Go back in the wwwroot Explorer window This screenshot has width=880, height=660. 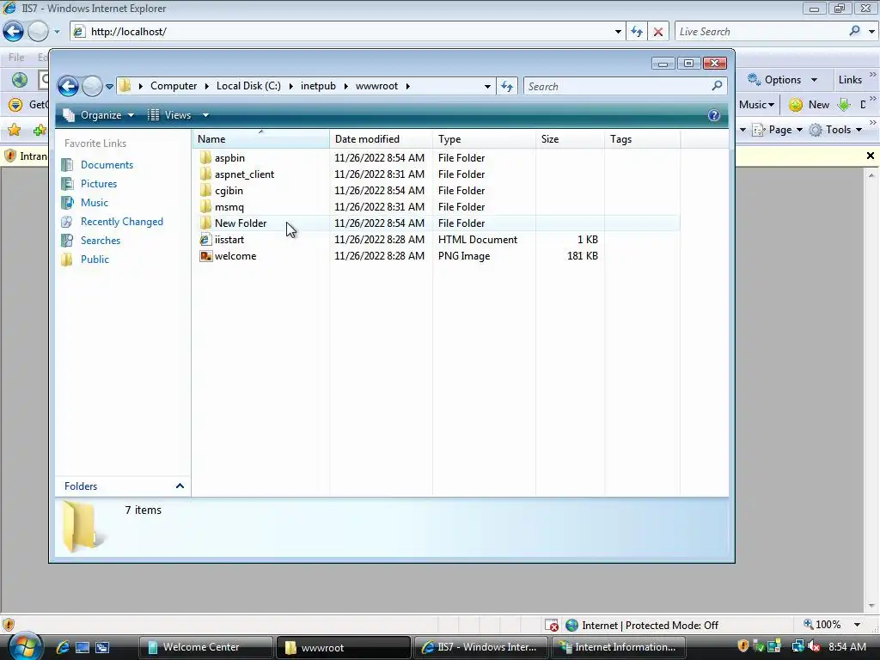[69, 86]
